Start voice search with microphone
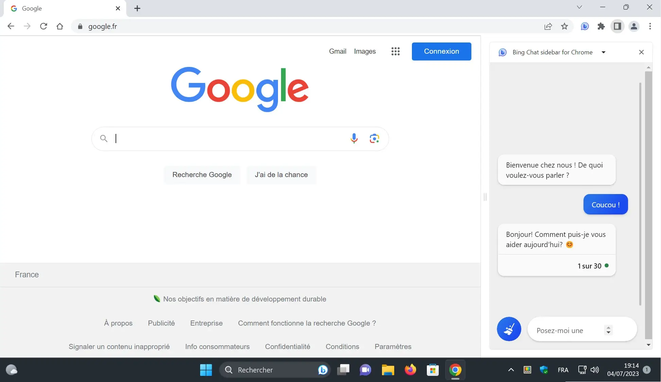 click(x=354, y=138)
